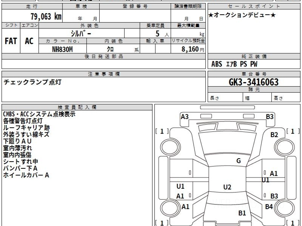Viewport: 302px width, 226px height.
Task: Select the B1 mark on the diagram
Action: 242,213
